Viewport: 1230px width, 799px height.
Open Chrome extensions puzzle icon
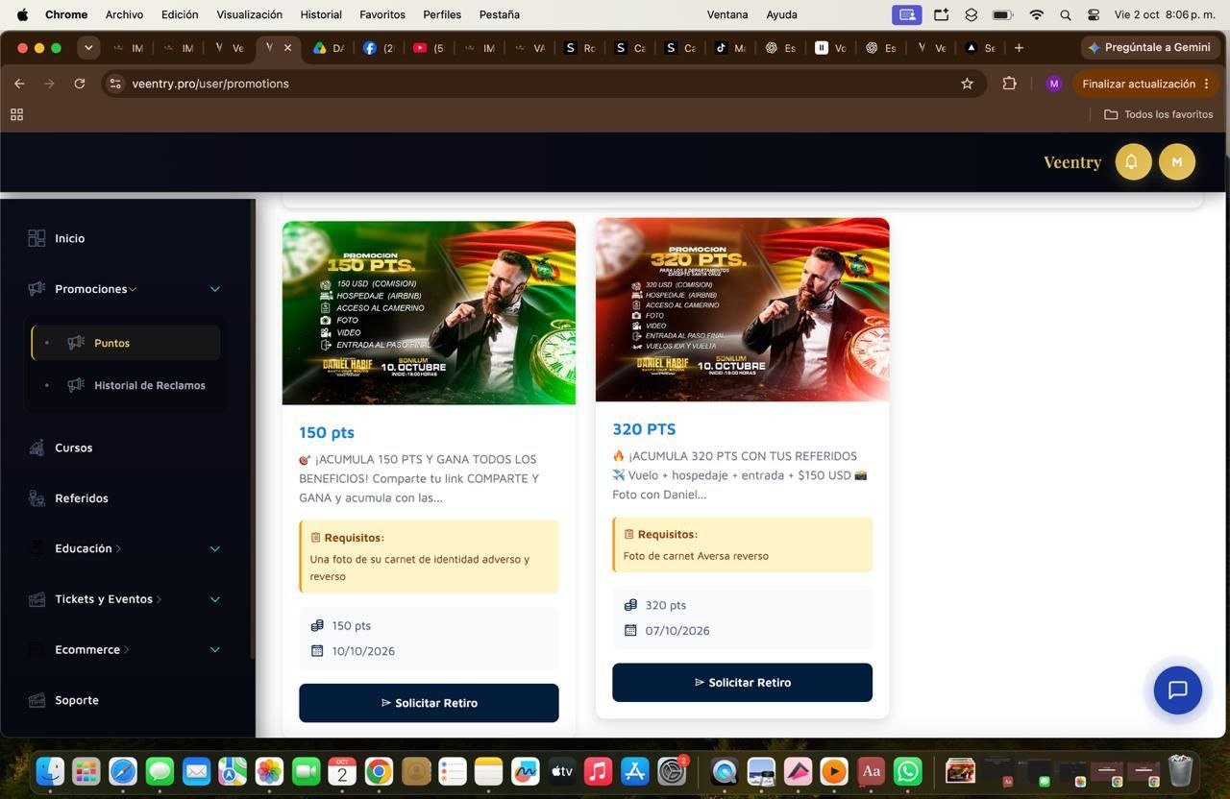1009,84
